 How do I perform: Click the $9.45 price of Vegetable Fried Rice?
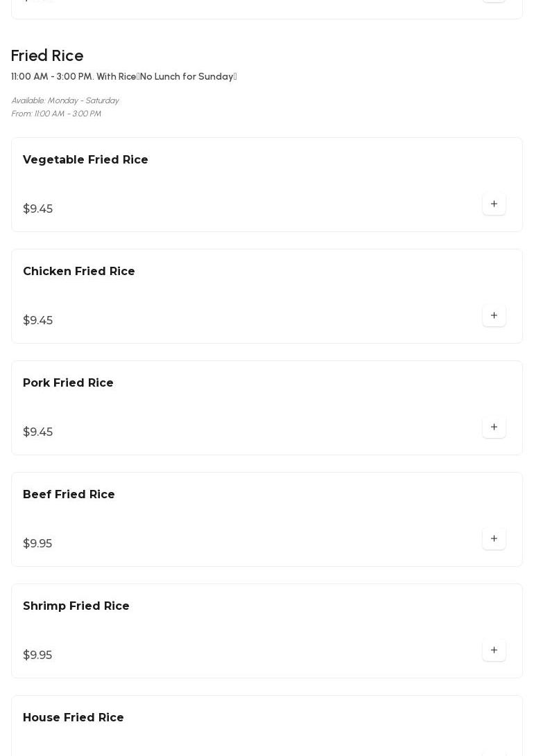tap(37, 209)
